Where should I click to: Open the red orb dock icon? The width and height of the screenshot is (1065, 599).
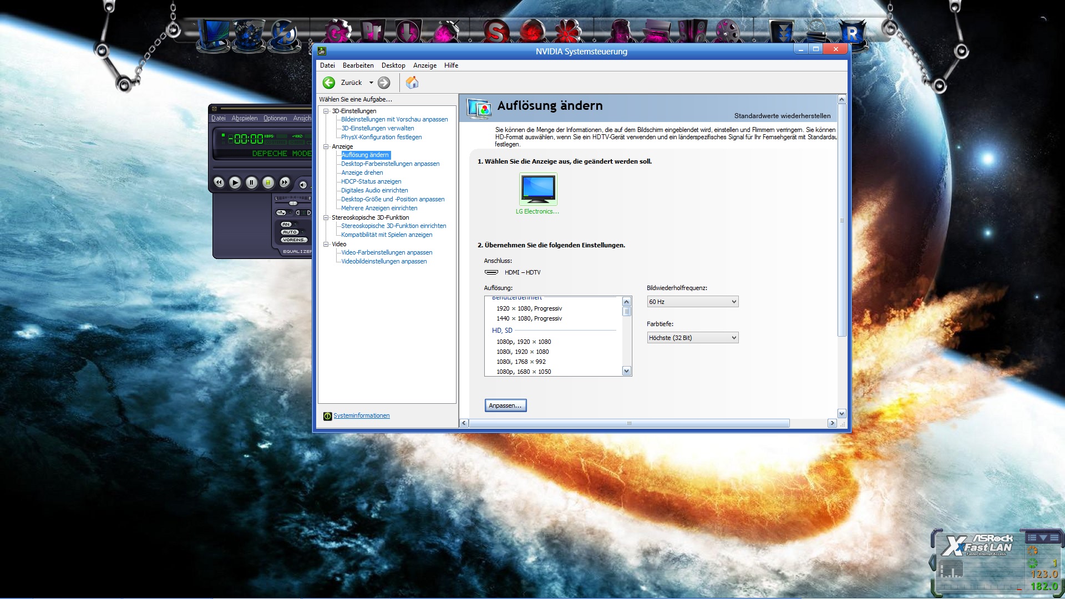(x=532, y=31)
